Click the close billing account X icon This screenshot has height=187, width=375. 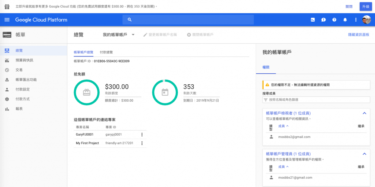(x=189, y=35)
